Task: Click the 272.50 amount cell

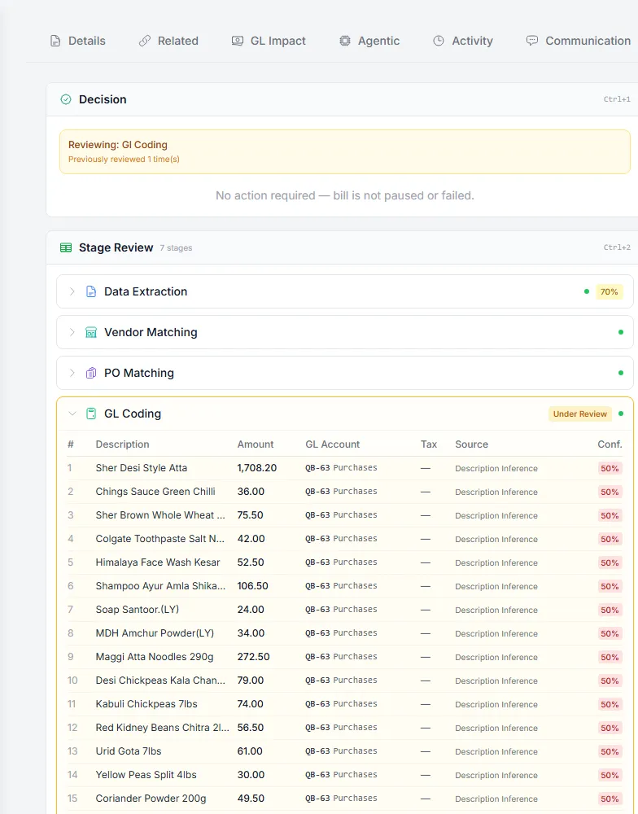Action: click(x=253, y=657)
